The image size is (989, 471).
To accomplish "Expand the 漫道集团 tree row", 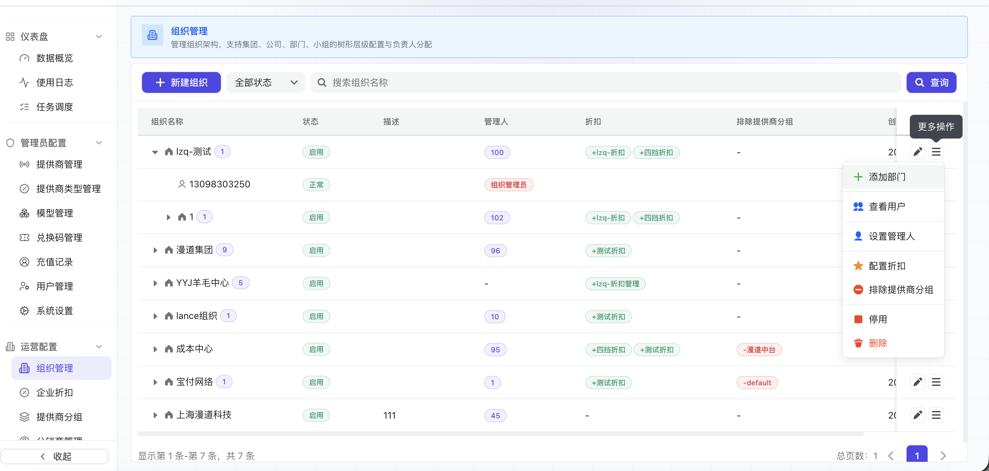I will [x=155, y=250].
